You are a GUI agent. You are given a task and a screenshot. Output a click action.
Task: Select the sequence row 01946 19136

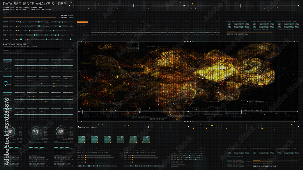(38, 39)
